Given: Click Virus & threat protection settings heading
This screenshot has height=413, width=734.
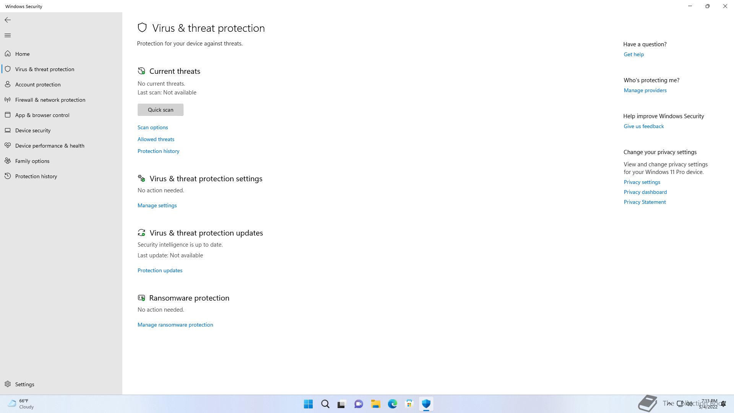Looking at the screenshot, I should (206, 179).
